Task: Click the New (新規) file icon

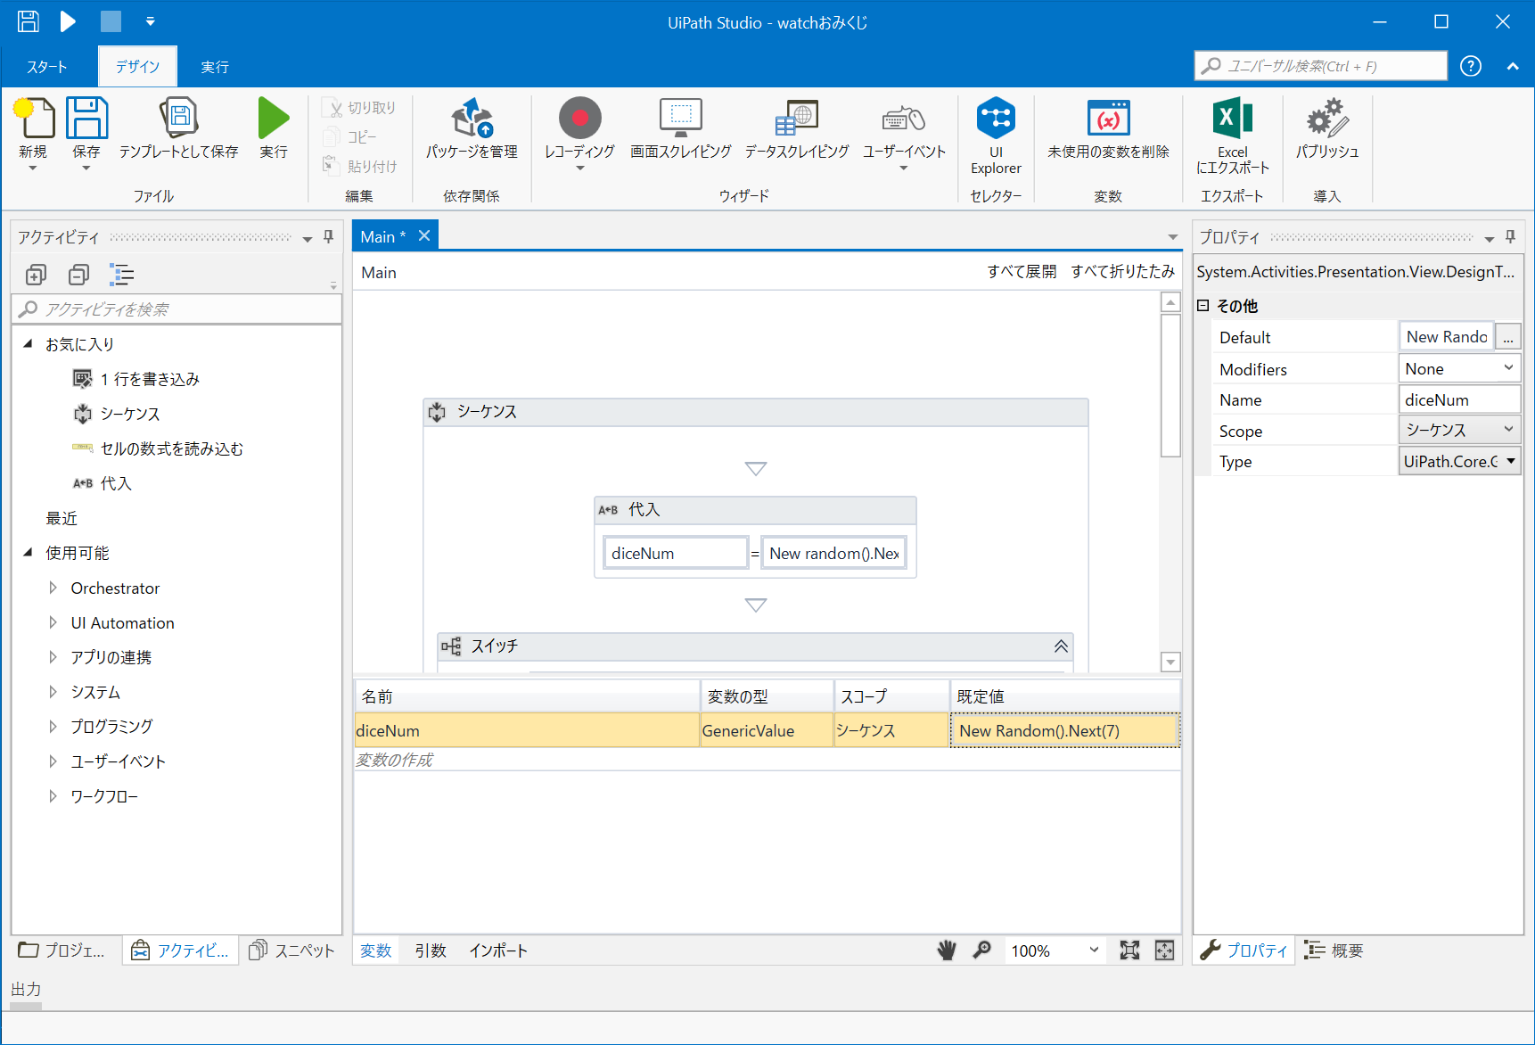Action: tap(33, 119)
